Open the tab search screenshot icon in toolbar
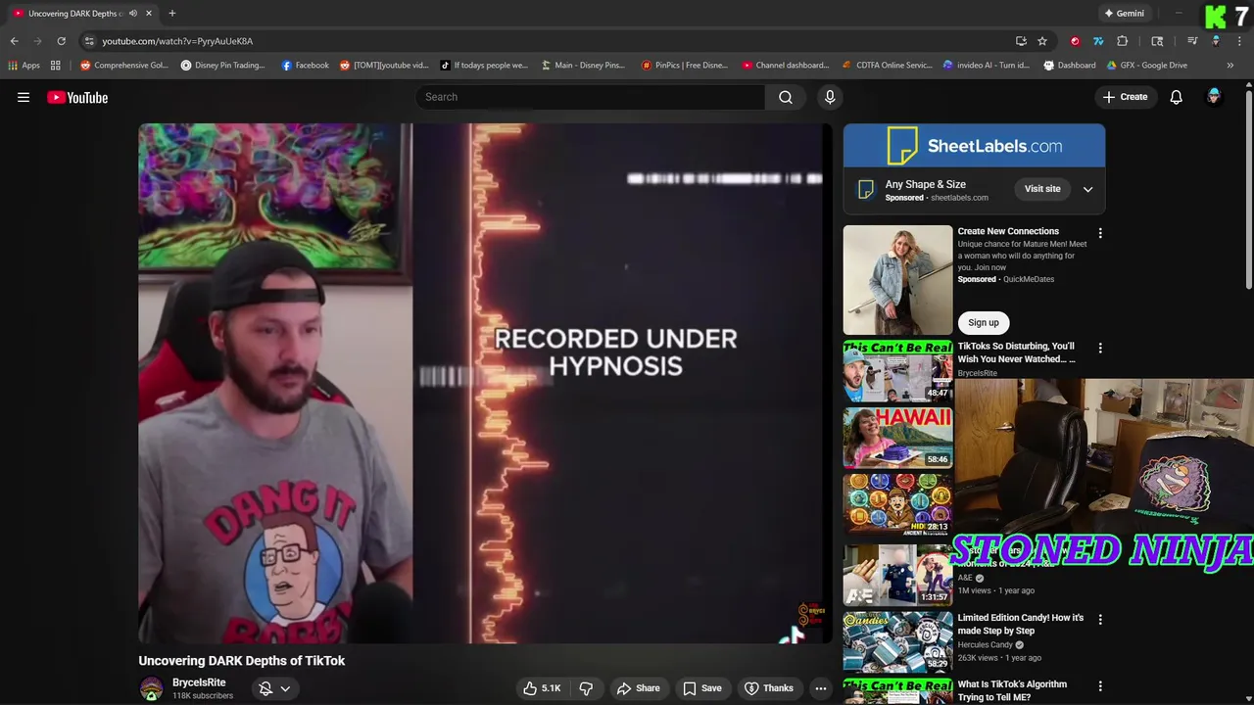 [1157, 41]
